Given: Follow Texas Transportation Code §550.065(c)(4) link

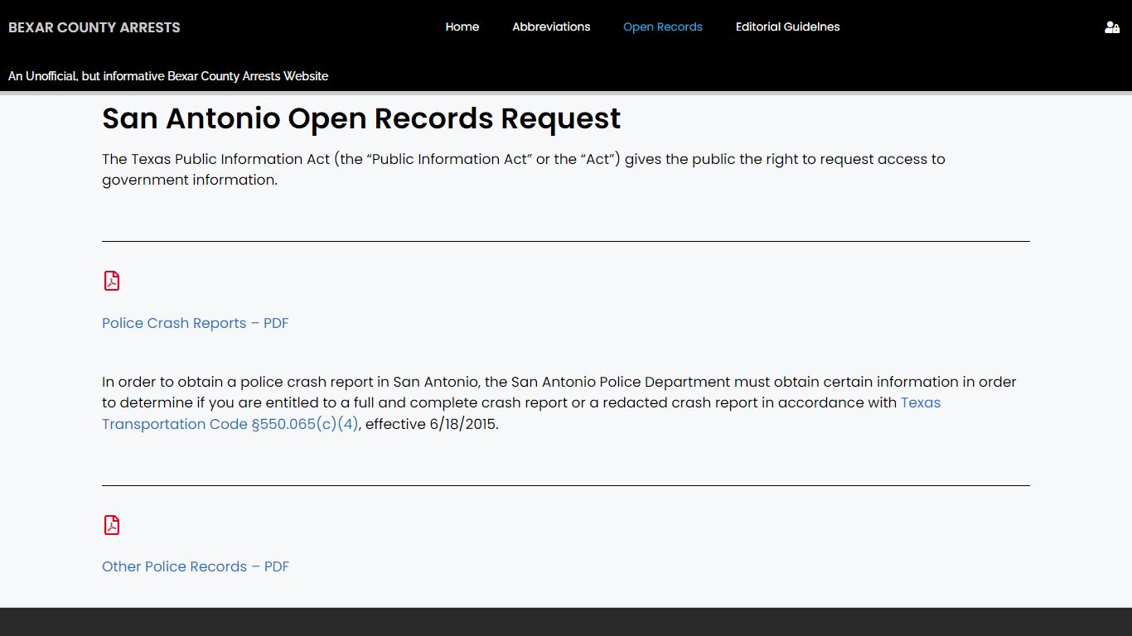Looking at the screenshot, I should [x=521, y=413].
